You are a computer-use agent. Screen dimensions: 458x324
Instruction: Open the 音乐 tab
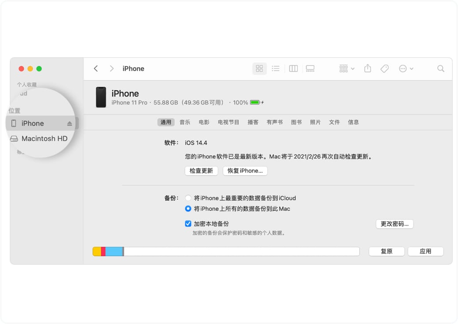pos(185,122)
